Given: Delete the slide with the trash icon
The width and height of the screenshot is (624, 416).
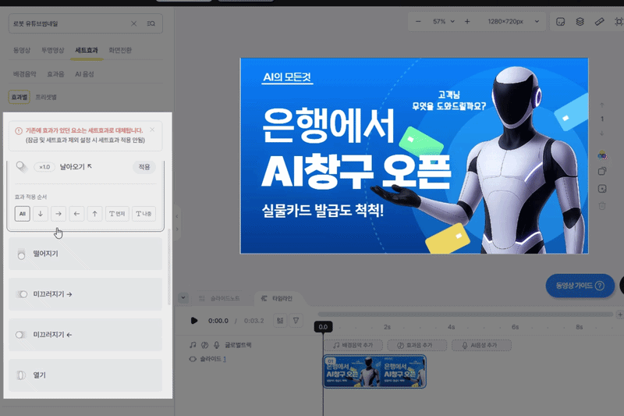Looking at the screenshot, I should coord(602,206).
